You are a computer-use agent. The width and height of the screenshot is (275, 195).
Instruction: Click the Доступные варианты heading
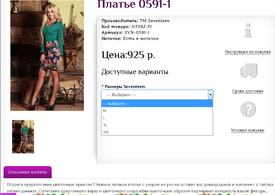(135, 72)
